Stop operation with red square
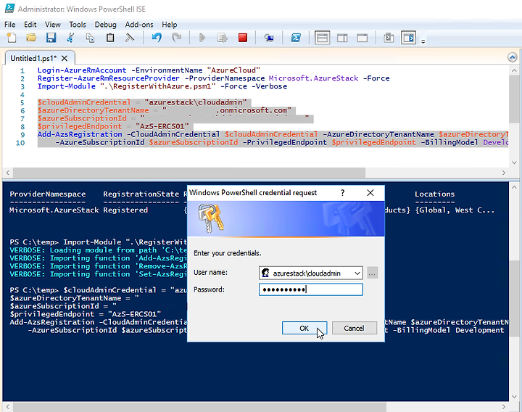The image size is (522, 412). pos(243,38)
